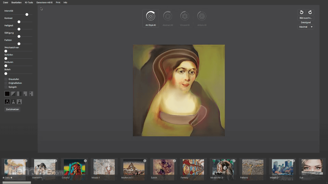This screenshot has width=328, height=184.
Task: Click the Intensität slider handle
Action: click(27, 15)
